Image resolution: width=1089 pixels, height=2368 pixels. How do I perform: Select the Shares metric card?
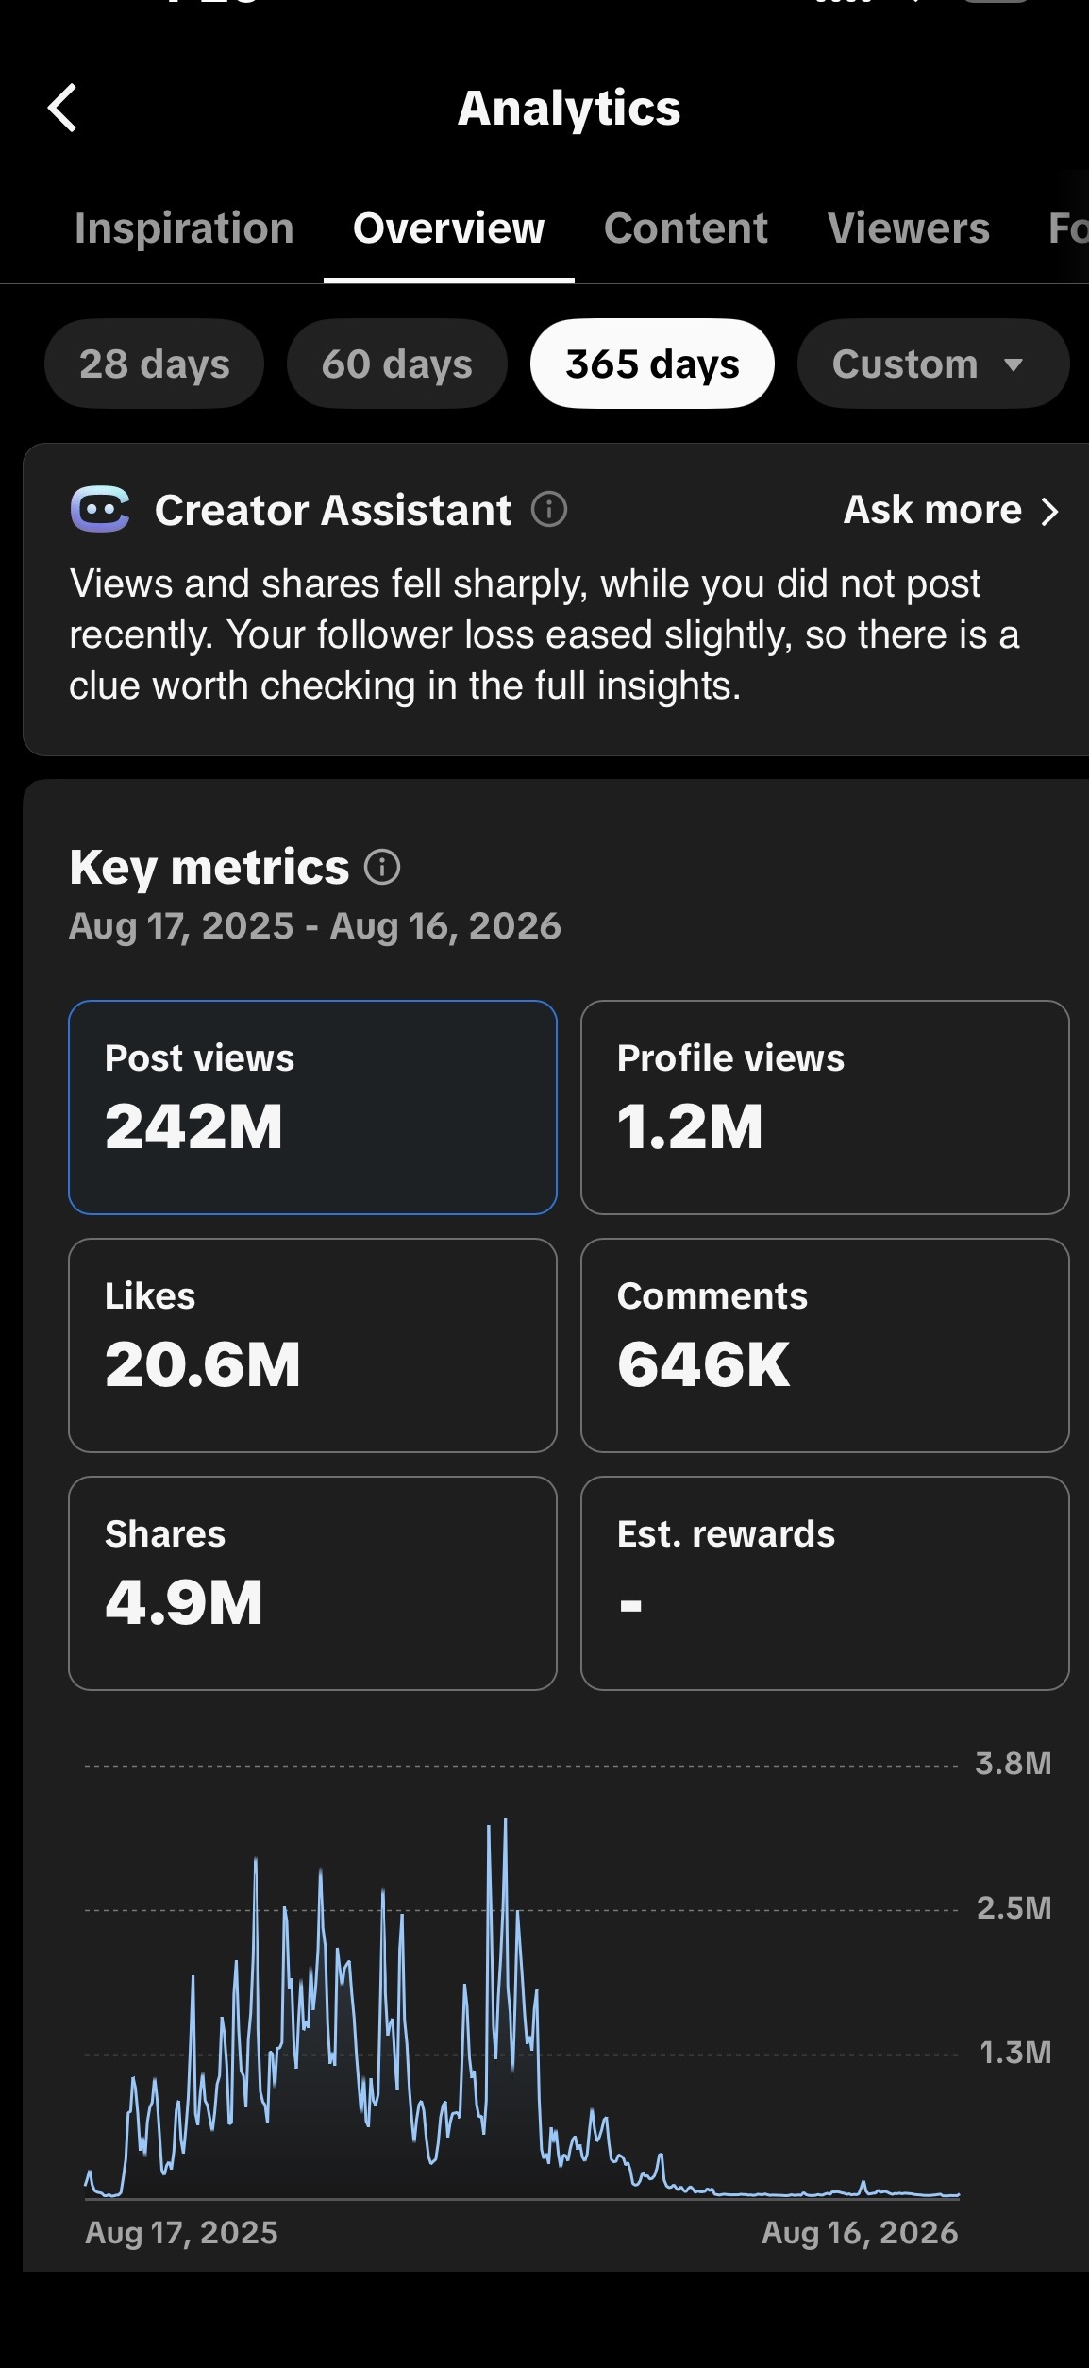(x=312, y=1583)
